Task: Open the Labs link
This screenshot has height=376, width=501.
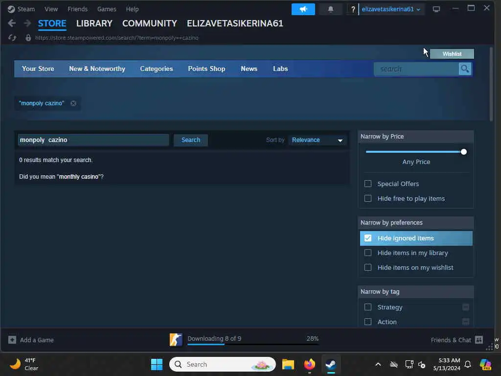Action: (x=280, y=69)
